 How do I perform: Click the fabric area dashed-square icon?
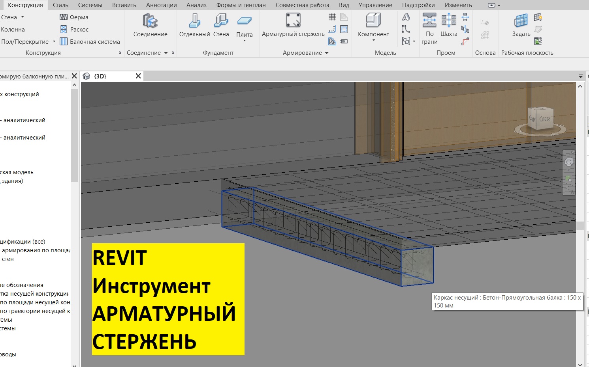pos(344,29)
